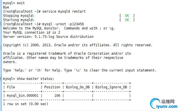Image resolution: width=179 pixels, height=111 pixels.
Task: Select the Binlog_Do_DB column header
Action: pos(78,87)
